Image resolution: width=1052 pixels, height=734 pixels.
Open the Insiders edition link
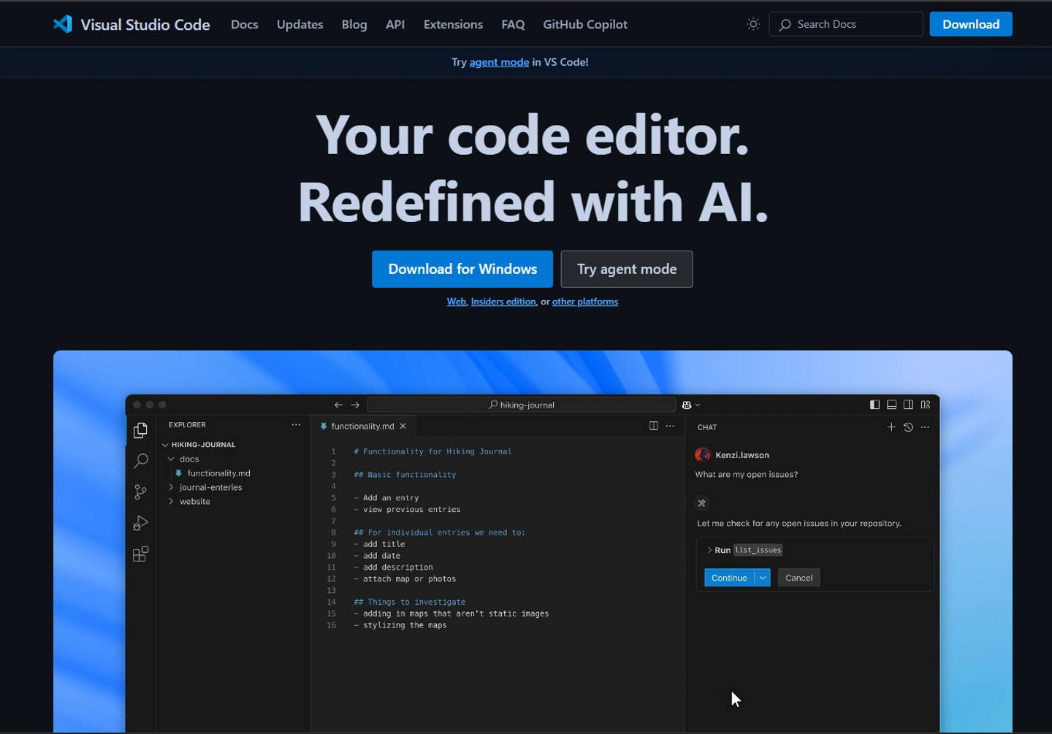503,302
